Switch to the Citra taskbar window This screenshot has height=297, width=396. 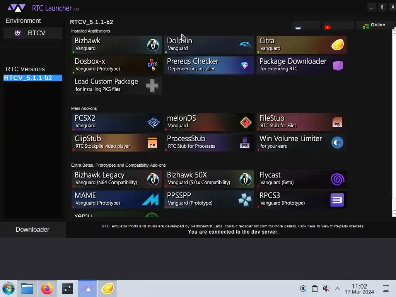[x=108, y=288]
